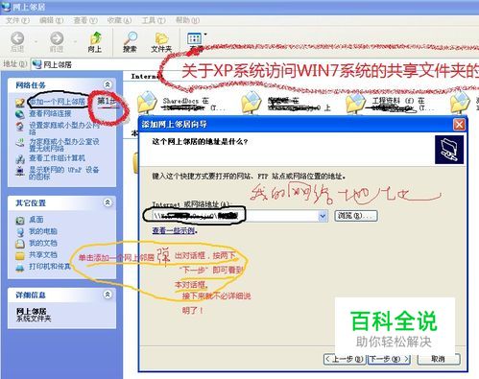Click 设置家庭或小型办公网络 link
The height and width of the screenshot is (379, 479).
click(64, 129)
